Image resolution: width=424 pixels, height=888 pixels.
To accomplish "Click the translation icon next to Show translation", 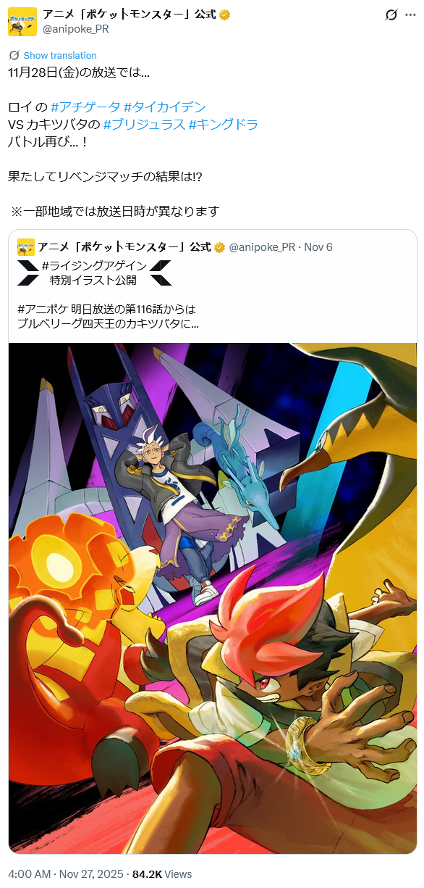I will tap(14, 55).
